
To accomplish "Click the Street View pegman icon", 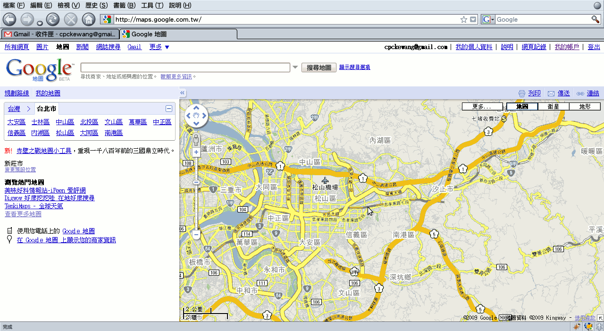I will [196, 140].
